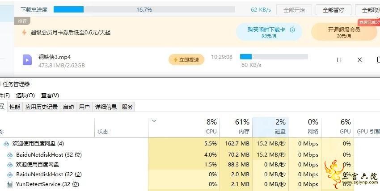Click the YunDetectService document icon

click(10, 184)
